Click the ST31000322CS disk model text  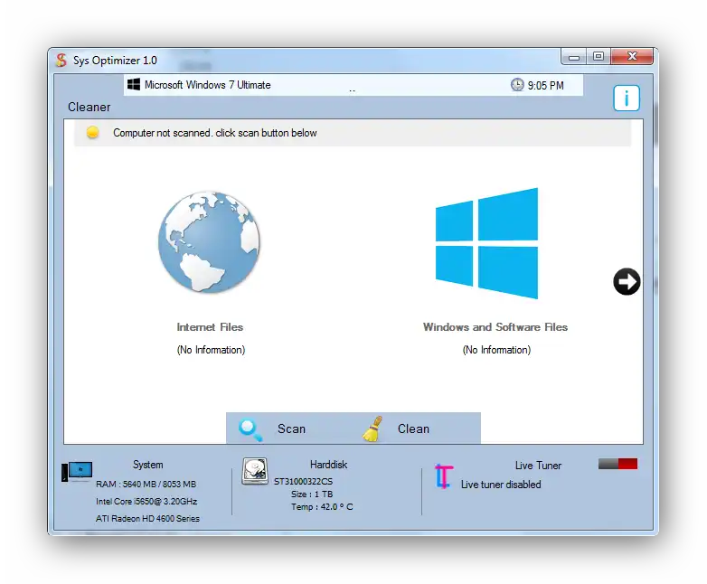303,482
